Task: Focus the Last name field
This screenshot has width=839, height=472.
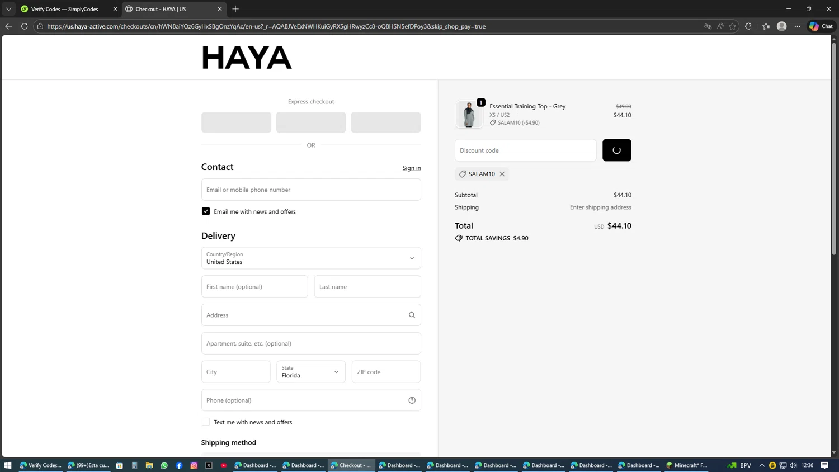Action: [x=367, y=286]
